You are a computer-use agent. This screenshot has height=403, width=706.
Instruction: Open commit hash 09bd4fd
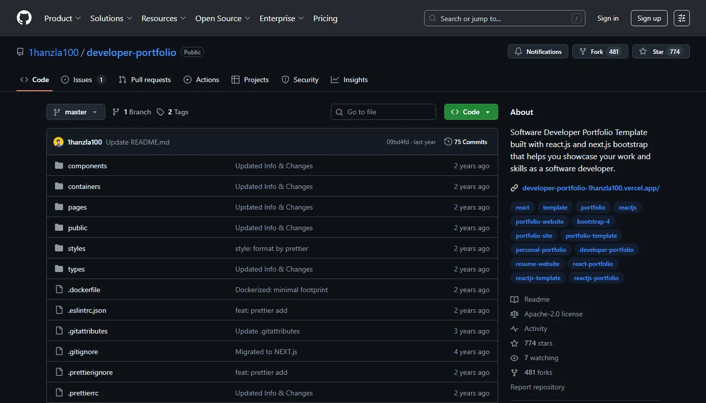(x=398, y=142)
